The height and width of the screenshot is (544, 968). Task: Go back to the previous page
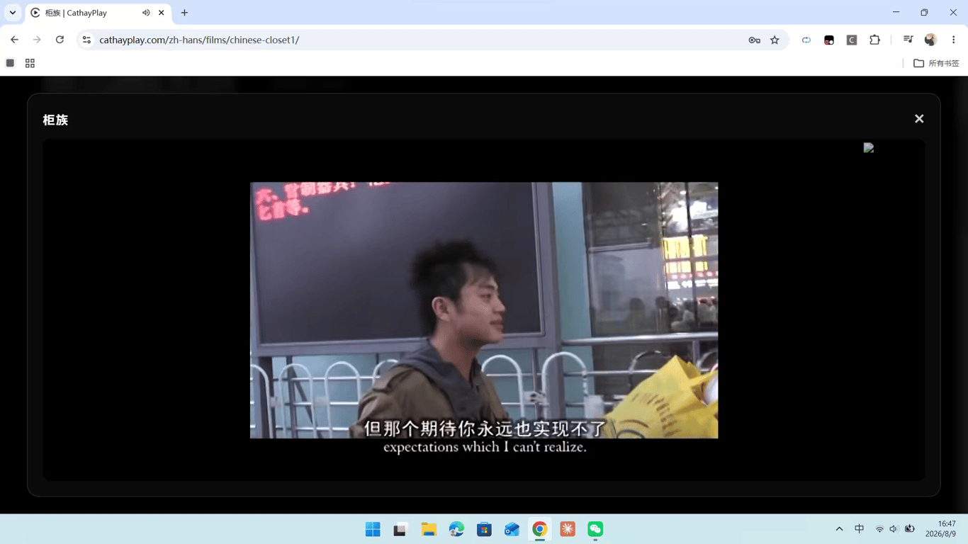[14, 40]
